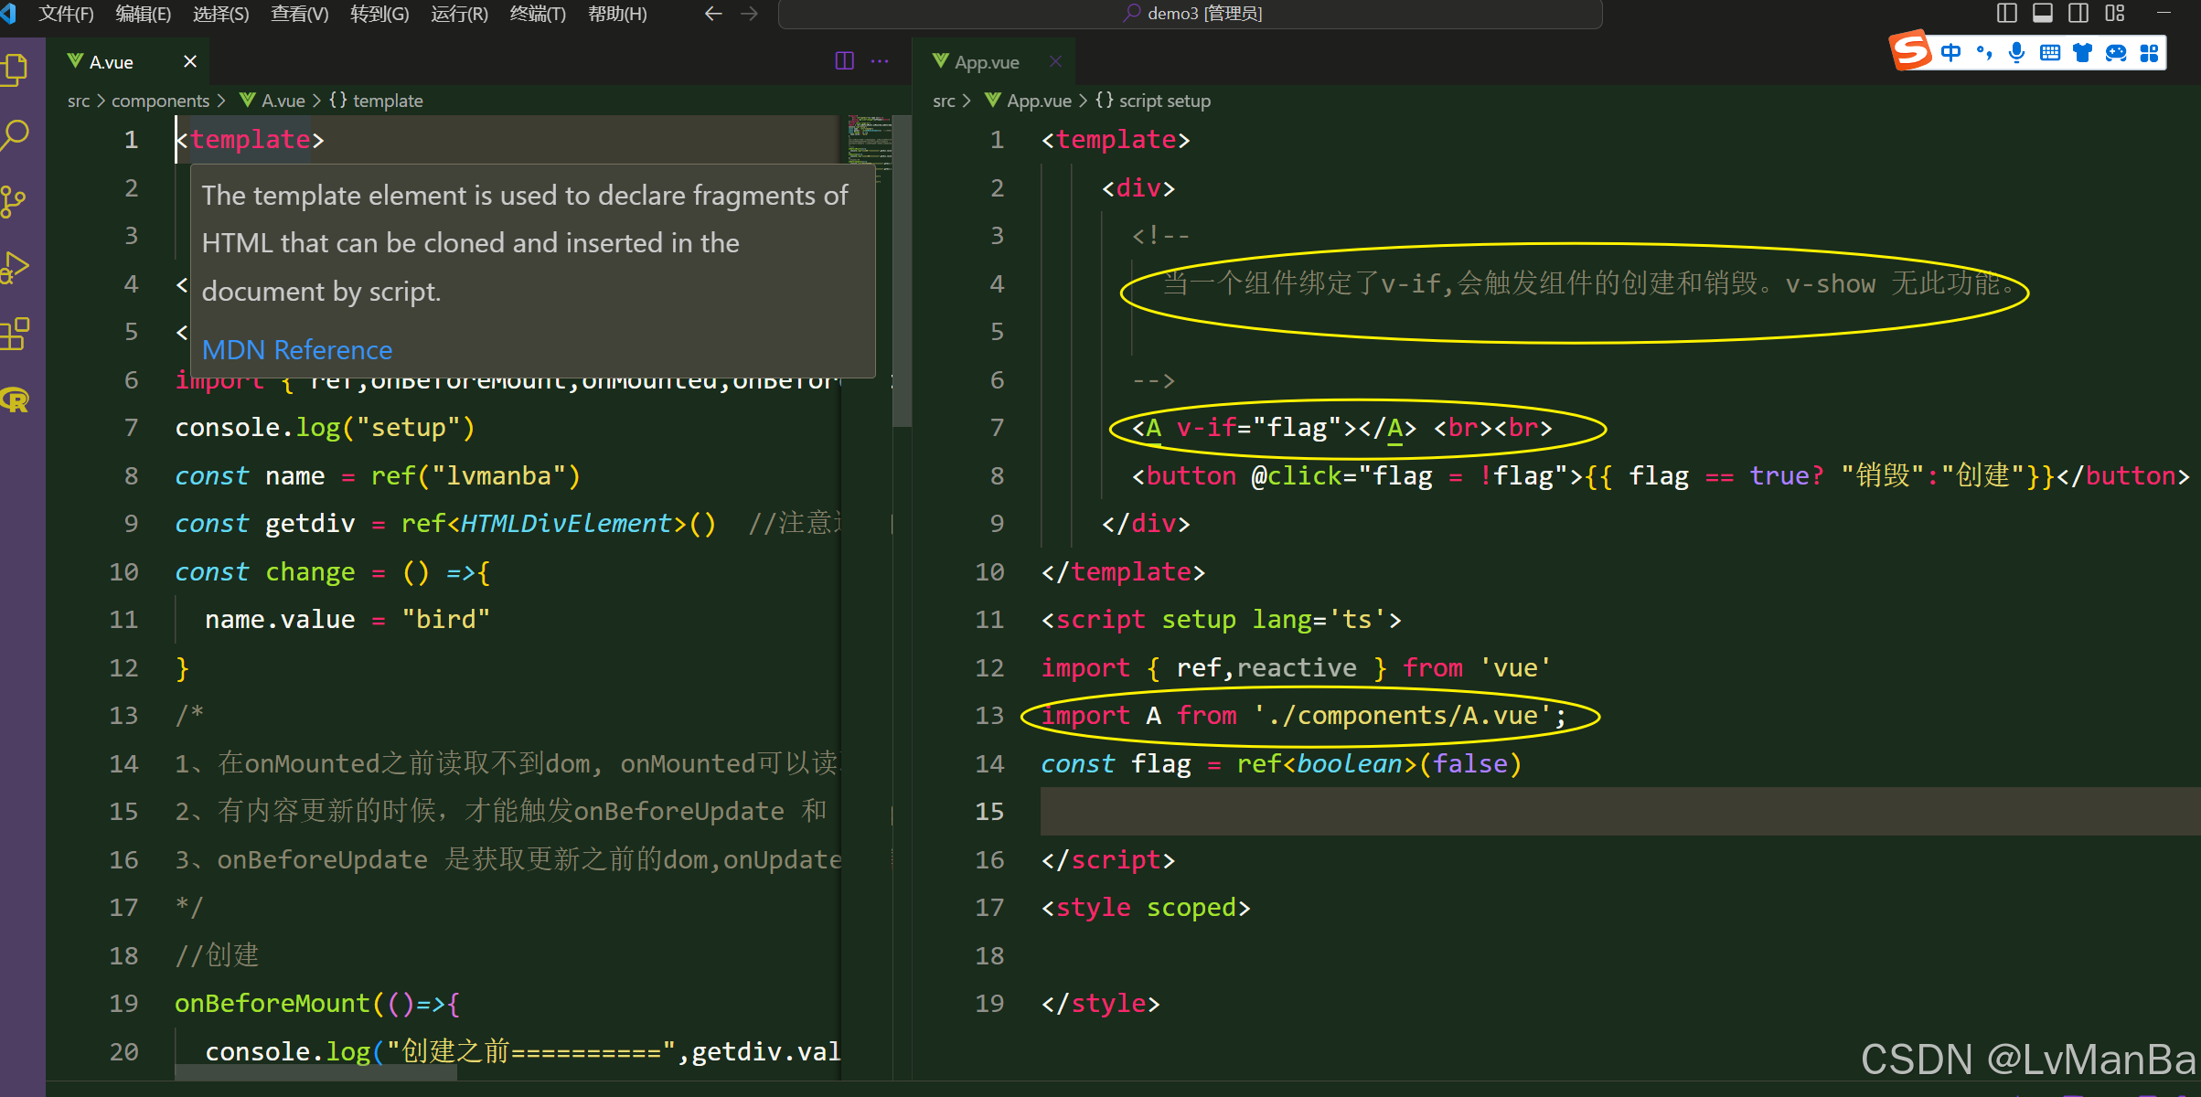Click onBeforeMount call on line 19
This screenshot has width=2201, height=1097.
272,1004
